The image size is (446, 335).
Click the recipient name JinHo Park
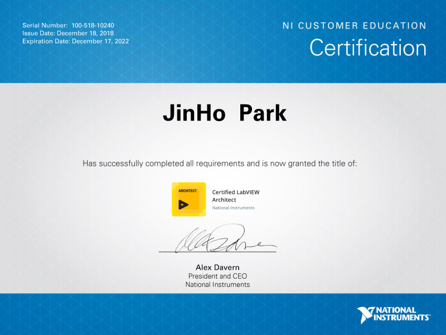[x=225, y=113]
